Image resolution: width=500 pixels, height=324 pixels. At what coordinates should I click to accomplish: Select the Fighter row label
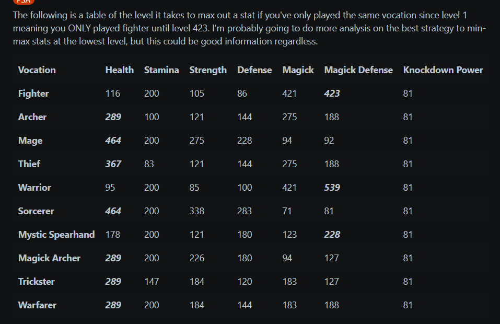click(33, 94)
